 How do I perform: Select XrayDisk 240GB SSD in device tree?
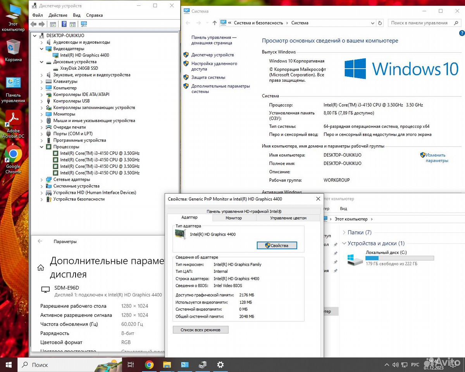tap(79, 68)
